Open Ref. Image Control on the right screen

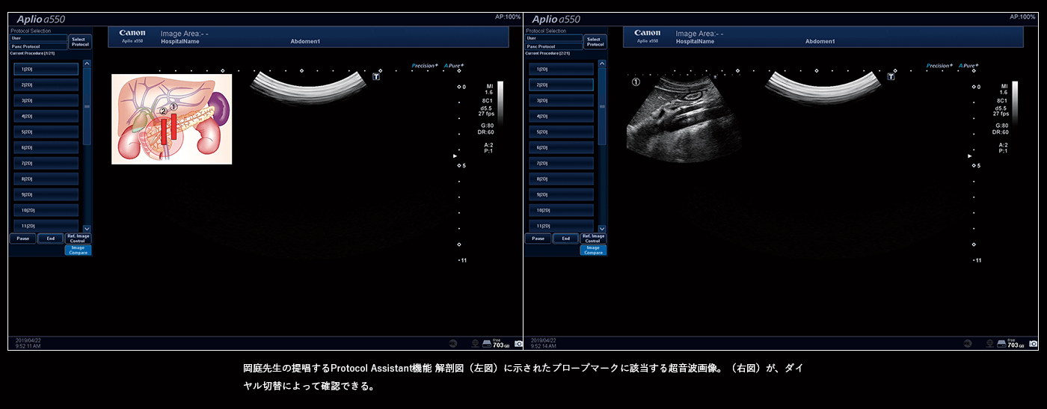click(x=594, y=239)
